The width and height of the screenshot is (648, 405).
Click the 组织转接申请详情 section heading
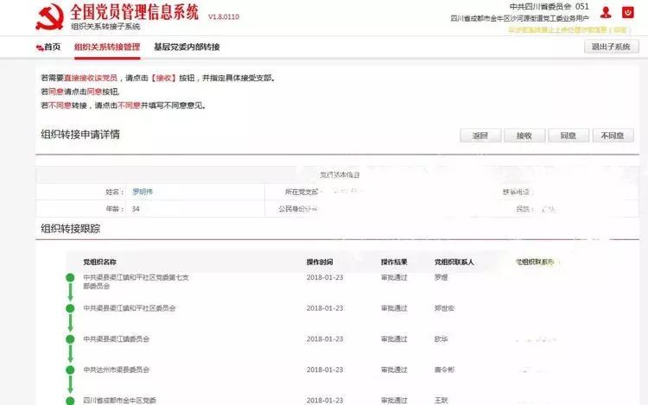pos(80,135)
